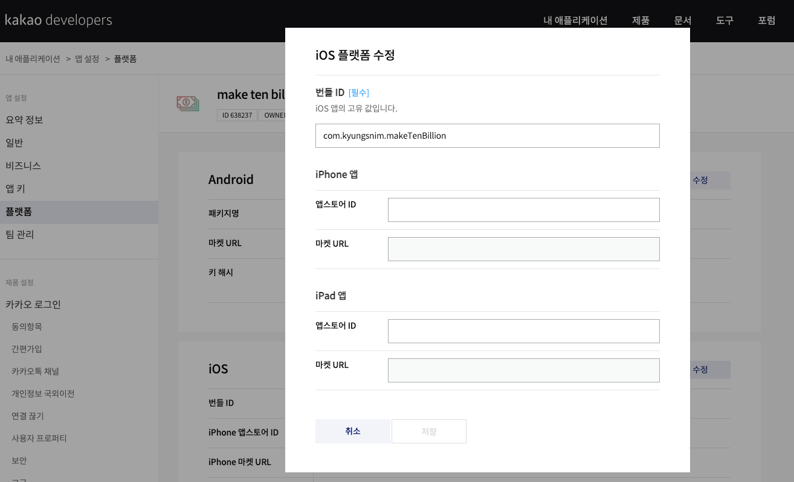
Task: Click 플랫폼 breadcrumb item
Action: tap(125, 59)
